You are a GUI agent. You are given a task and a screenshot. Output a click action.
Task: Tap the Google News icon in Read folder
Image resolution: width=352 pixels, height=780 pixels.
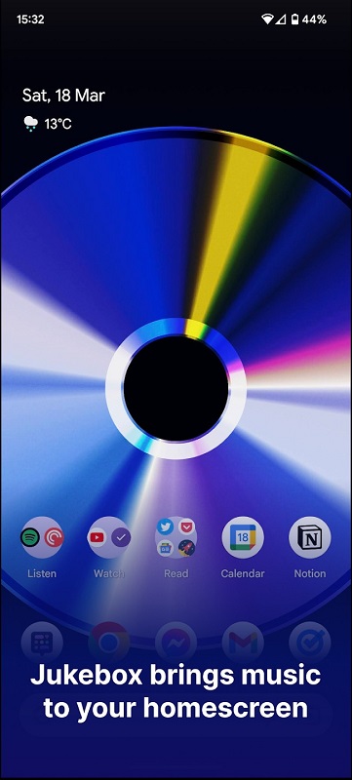point(165,548)
